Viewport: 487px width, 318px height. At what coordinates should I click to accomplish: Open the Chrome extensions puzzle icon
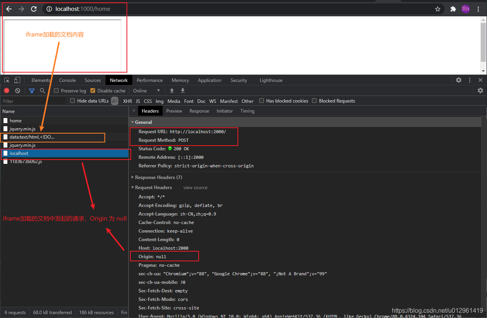453,9
